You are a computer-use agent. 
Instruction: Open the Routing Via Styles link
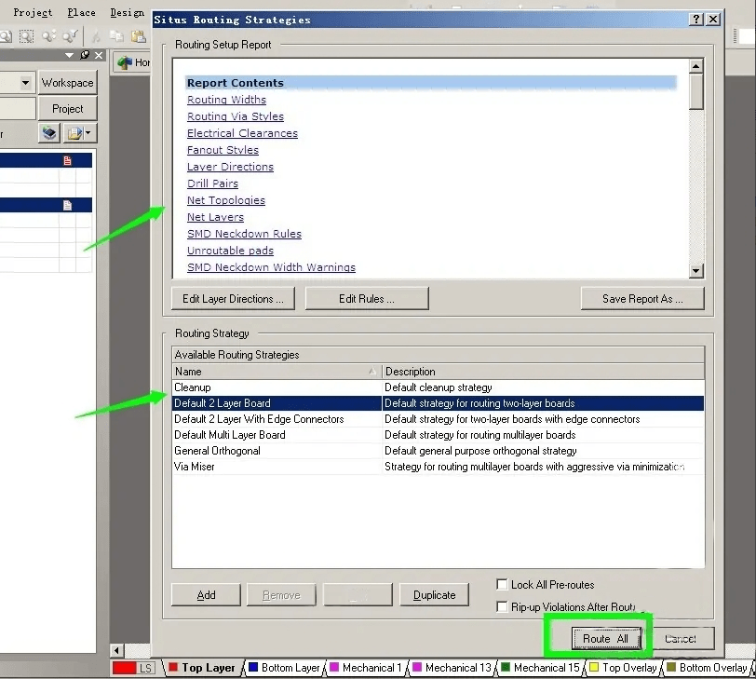click(x=236, y=116)
